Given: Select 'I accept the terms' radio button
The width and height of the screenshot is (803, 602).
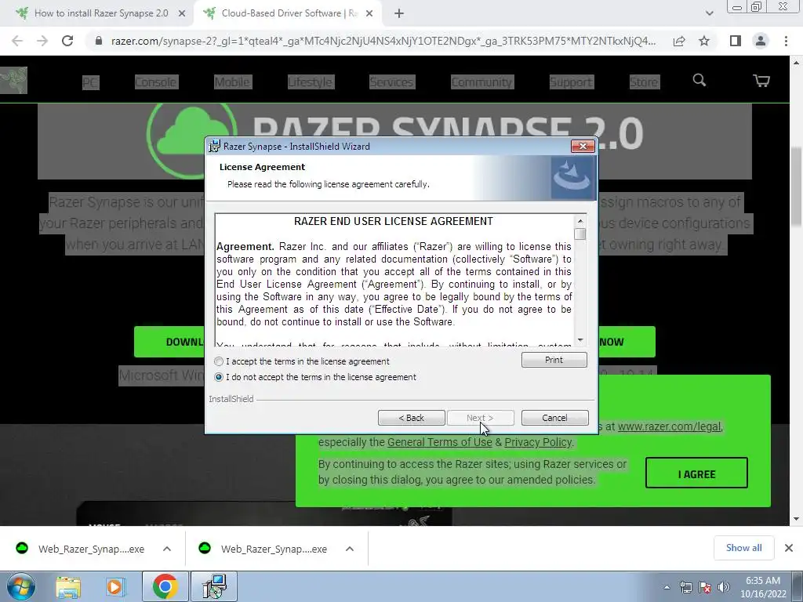Looking at the screenshot, I should tap(219, 361).
